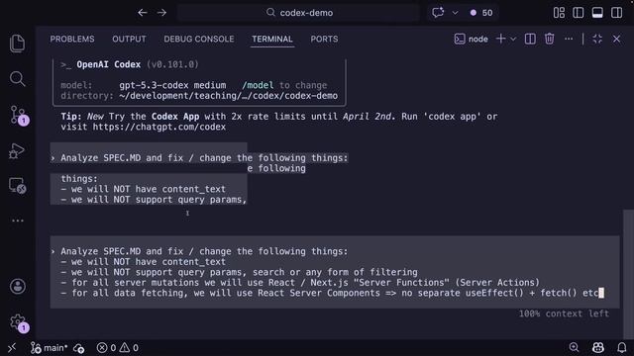Click the 50 indicator in title bar

pyautogui.click(x=481, y=13)
